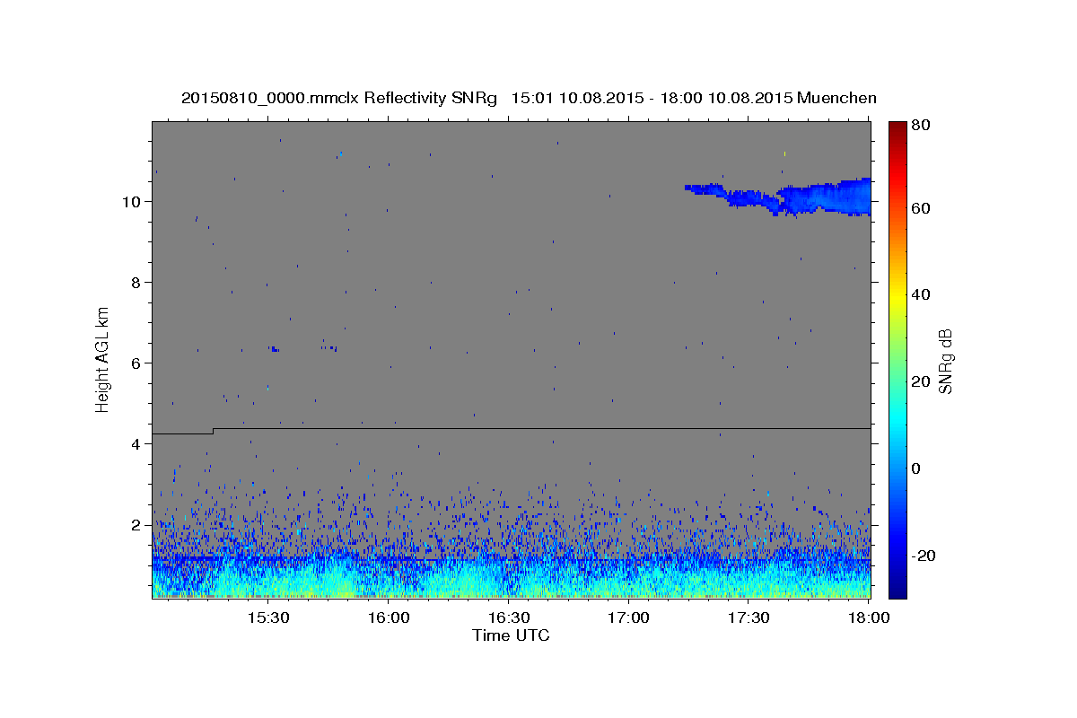This screenshot has height=718, width=1077.
Task: Click the height axis value 2
Action: click(x=136, y=524)
